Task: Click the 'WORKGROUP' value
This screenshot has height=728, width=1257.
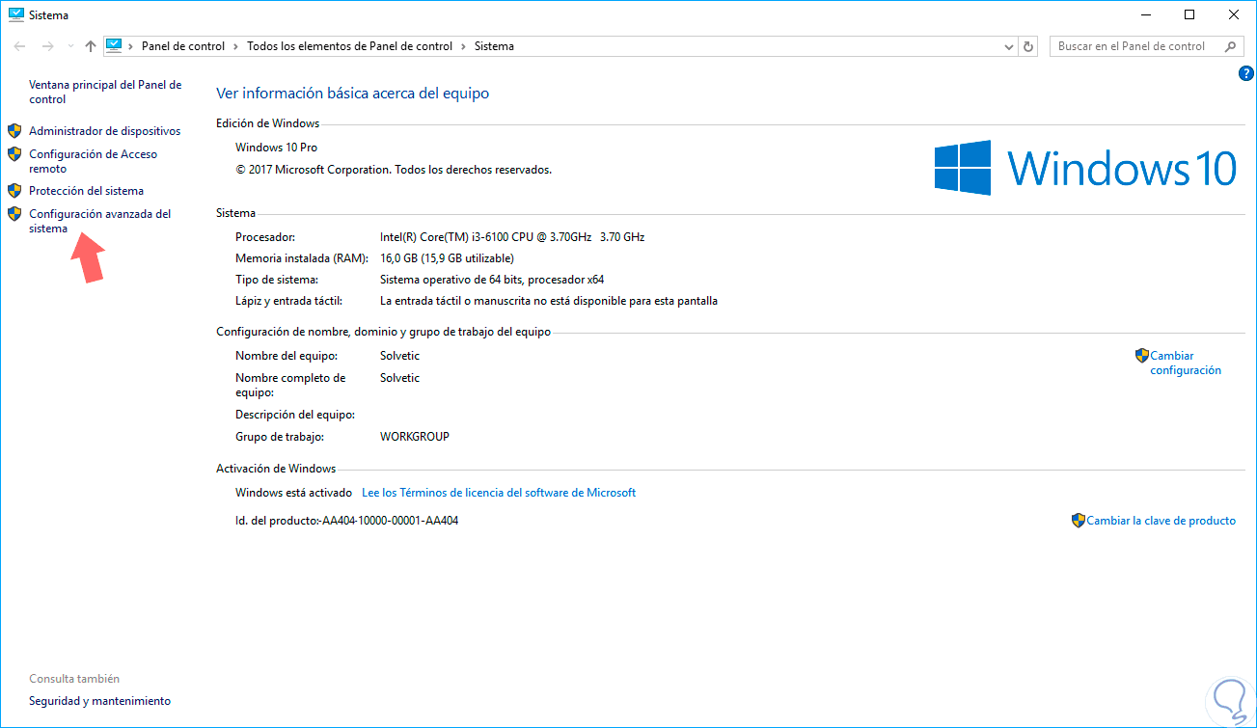Action: click(x=415, y=437)
